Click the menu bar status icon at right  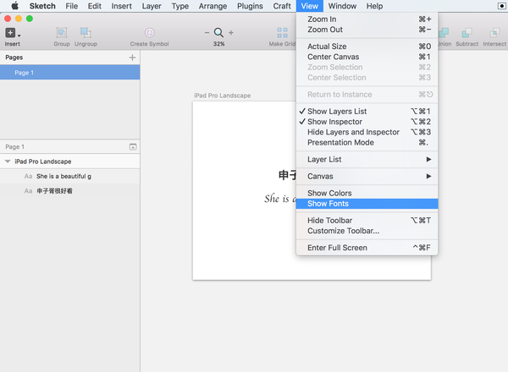point(501,6)
